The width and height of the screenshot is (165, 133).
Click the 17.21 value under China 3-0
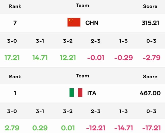(x=12, y=58)
